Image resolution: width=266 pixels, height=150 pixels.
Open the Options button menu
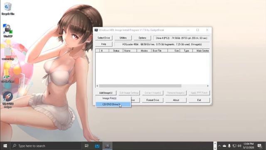point(142,38)
